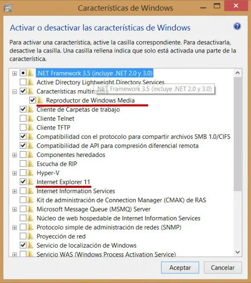Uncheck the Internet Explorer 11 checkbox

pyautogui.click(x=23, y=182)
